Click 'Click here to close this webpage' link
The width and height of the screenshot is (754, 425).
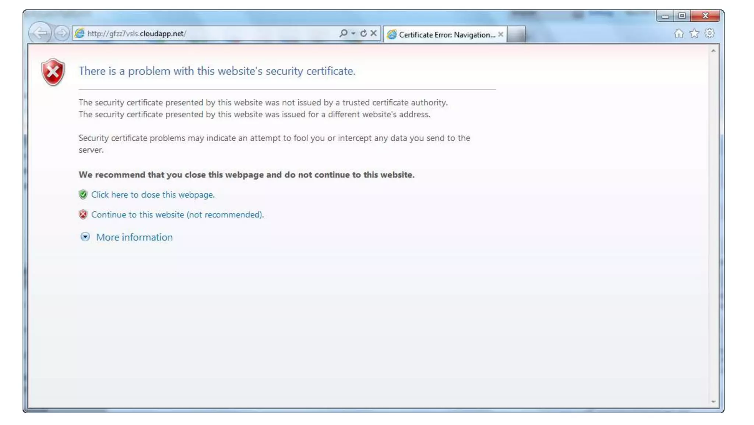153,195
